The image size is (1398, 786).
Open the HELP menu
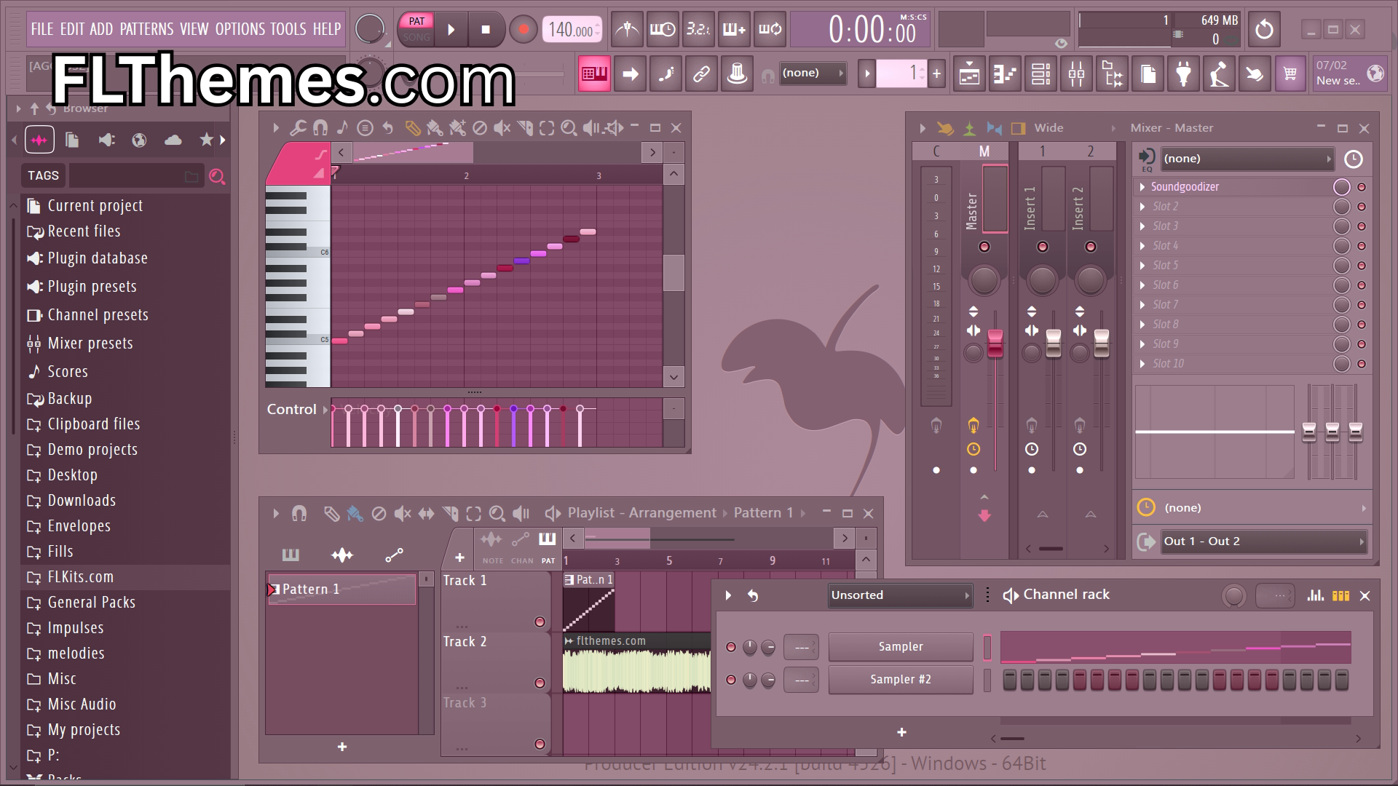click(327, 29)
